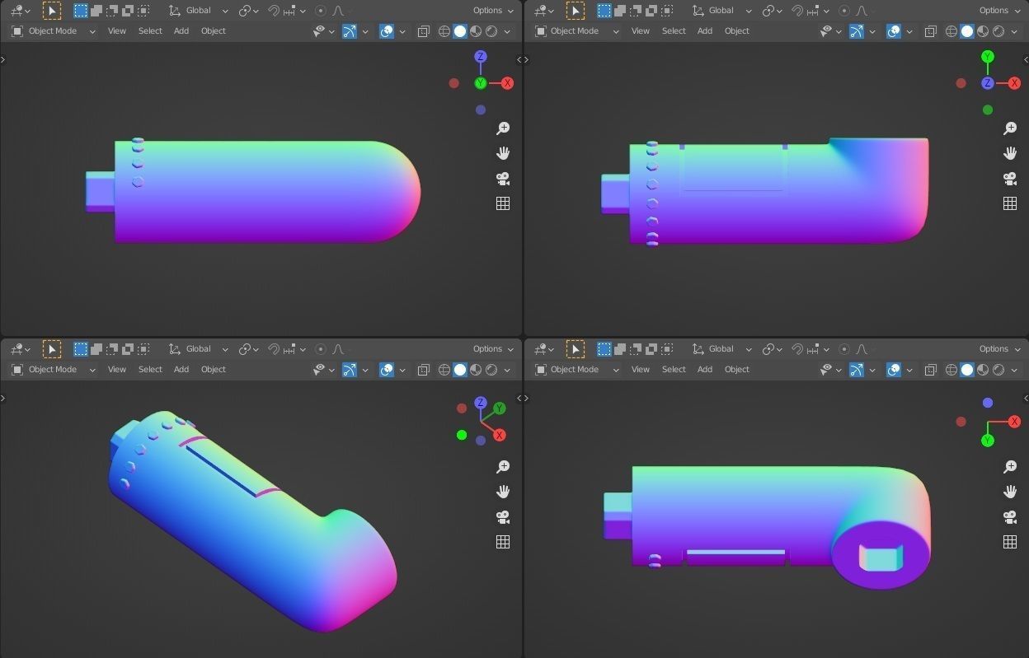Switch perspective/orthographic grid icon in top-view viewport
The width and height of the screenshot is (1029, 658).
pos(1010,203)
